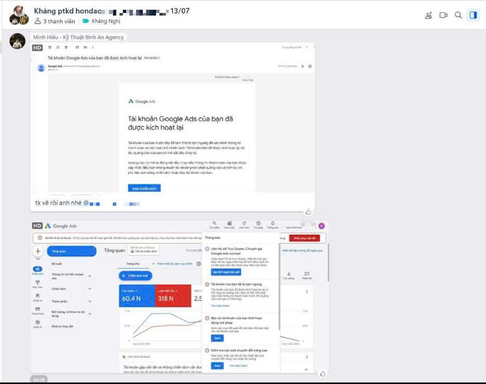The width and height of the screenshot is (486, 384).
Task: Select the message timestamp 06:18
Action: [x=39, y=380]
